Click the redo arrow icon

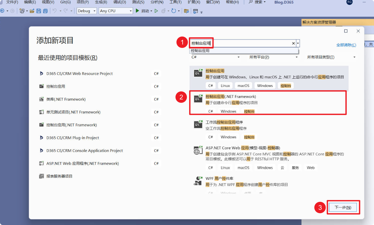[x=66, y=11]
